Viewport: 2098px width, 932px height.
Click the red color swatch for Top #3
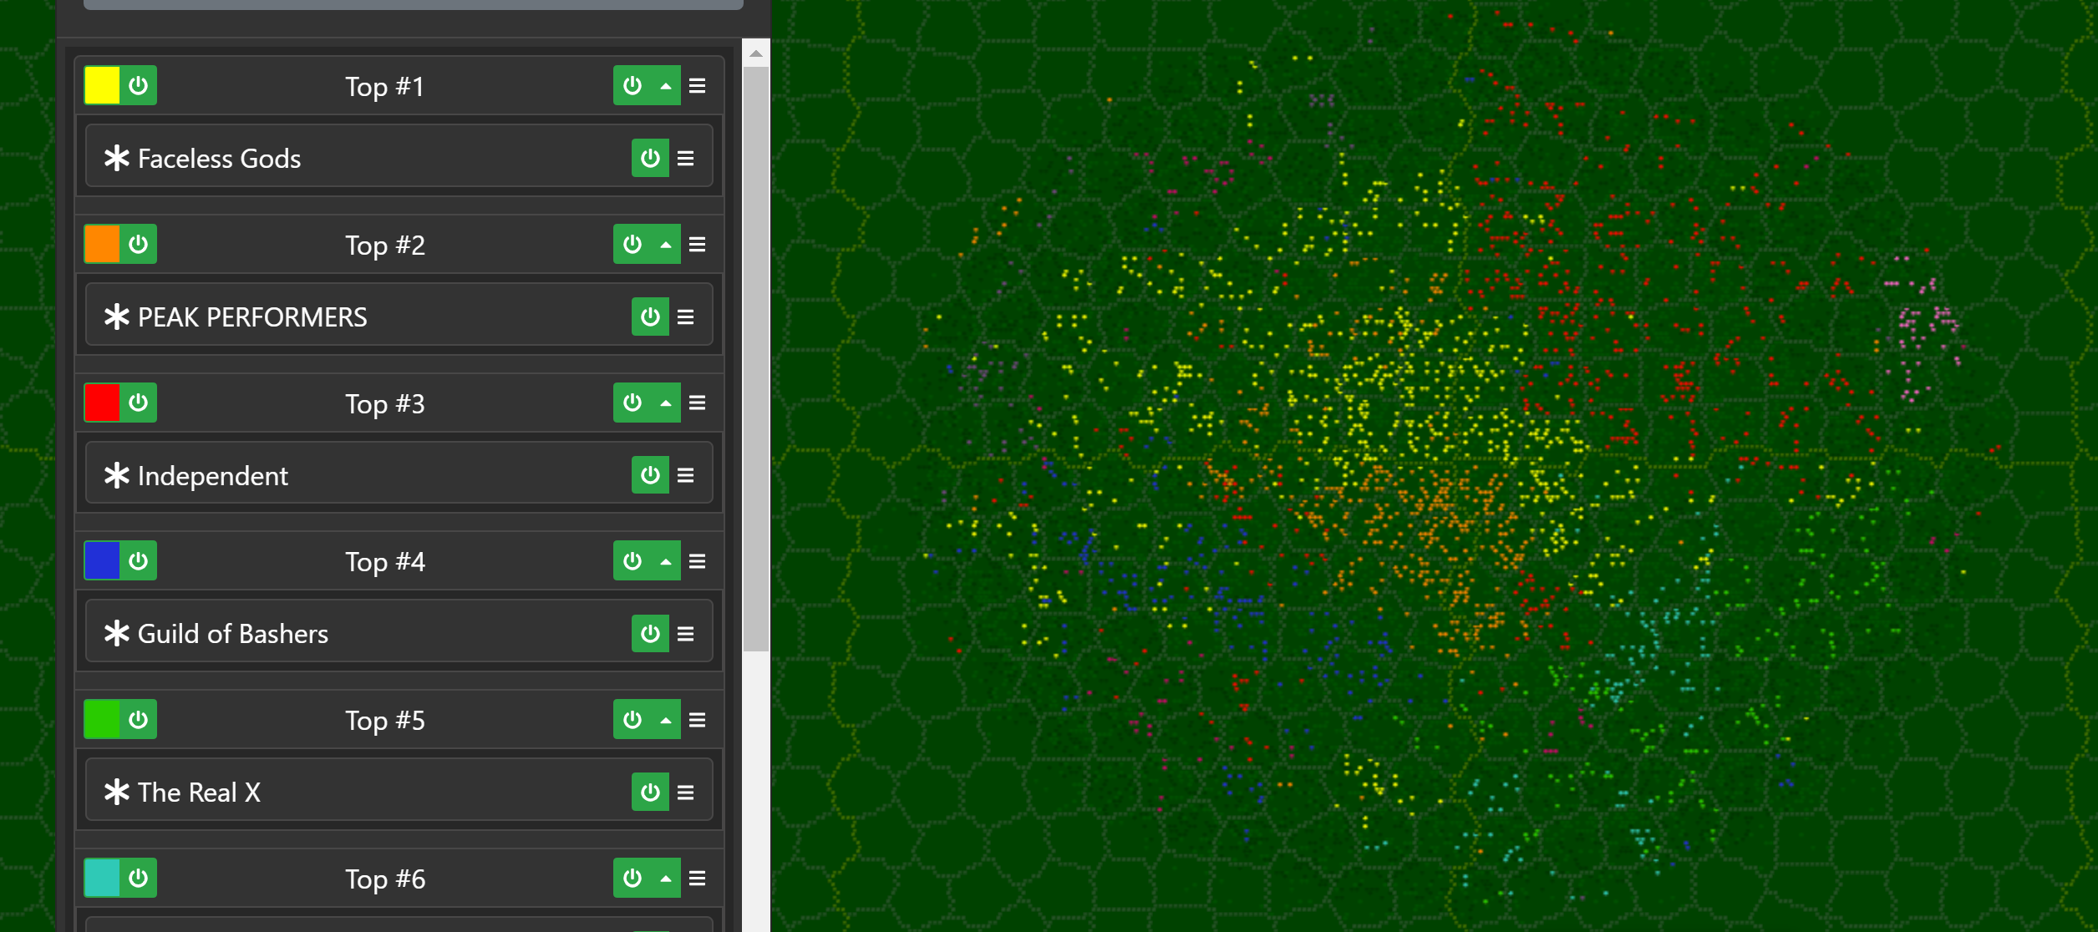click(x=102, y=403)
